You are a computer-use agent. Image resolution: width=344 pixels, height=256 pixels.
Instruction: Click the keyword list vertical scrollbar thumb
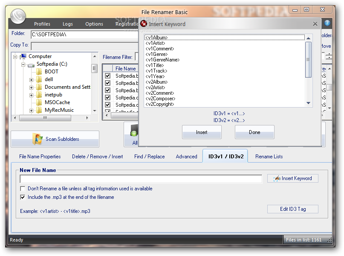(309, 60)
